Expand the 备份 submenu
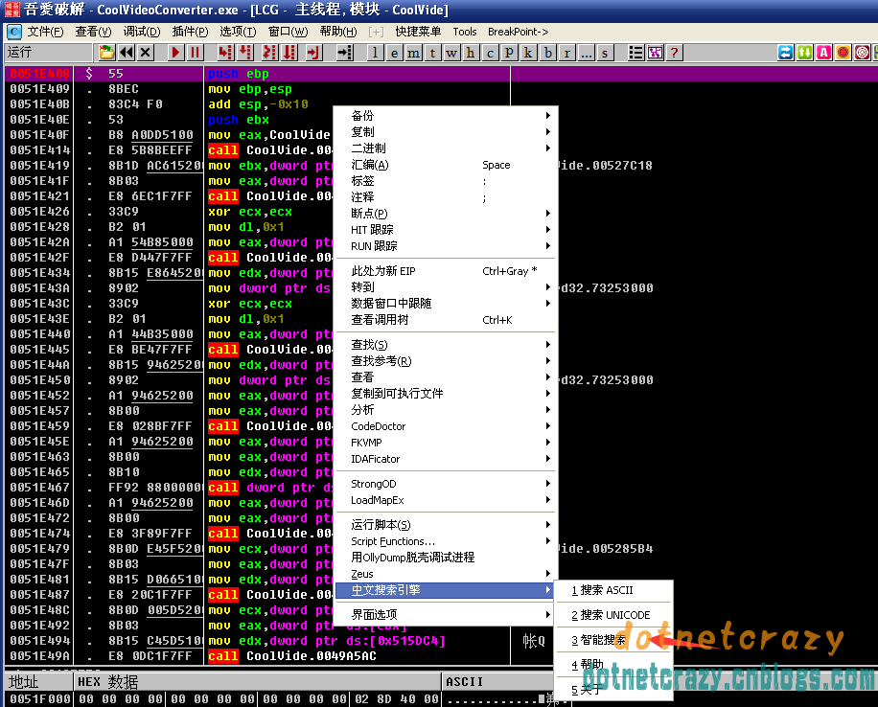 [x=446, y=116]
